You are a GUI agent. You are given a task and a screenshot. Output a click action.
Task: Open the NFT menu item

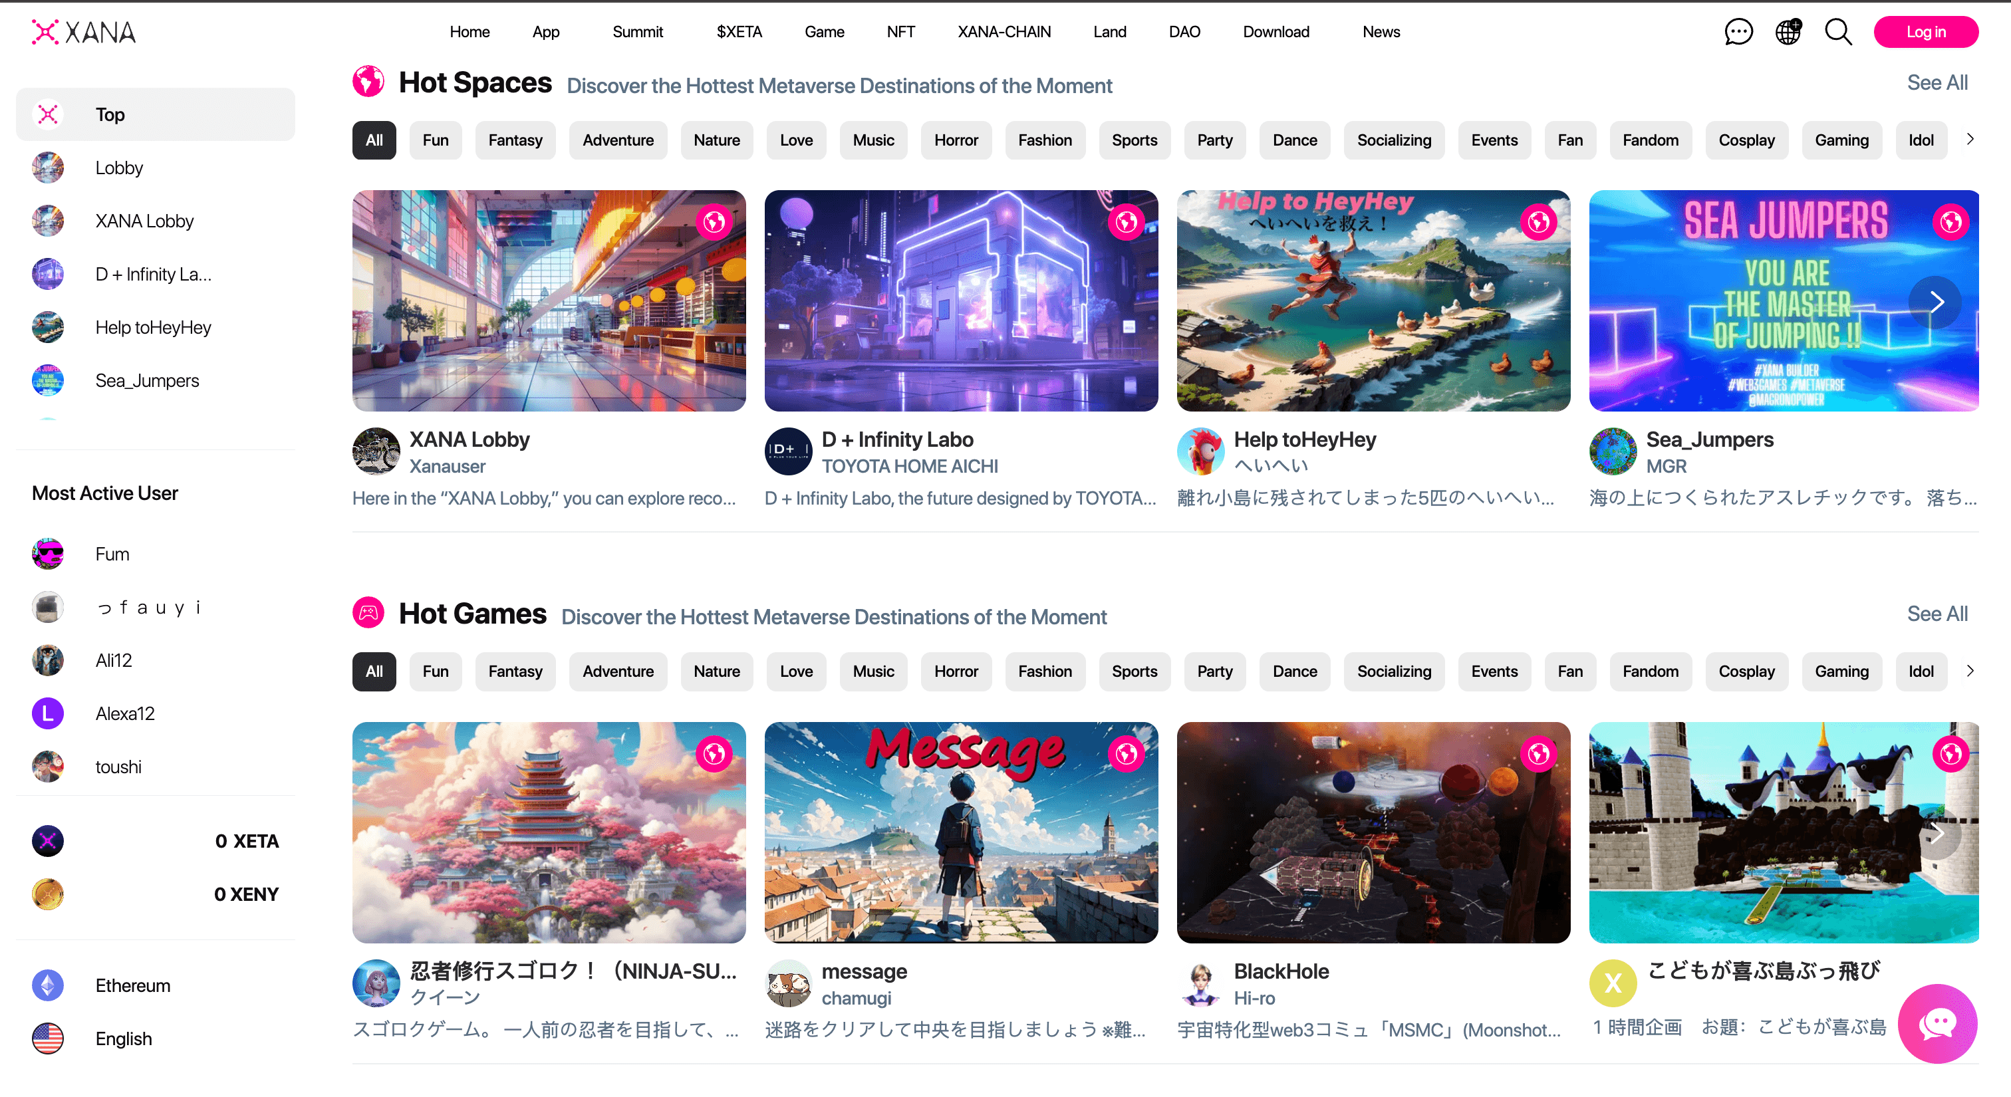(900, 32)
